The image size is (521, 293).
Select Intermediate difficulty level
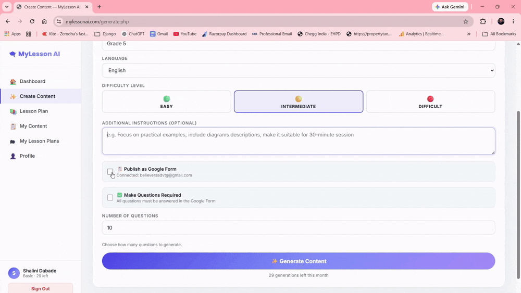click(x=299, y=101)
